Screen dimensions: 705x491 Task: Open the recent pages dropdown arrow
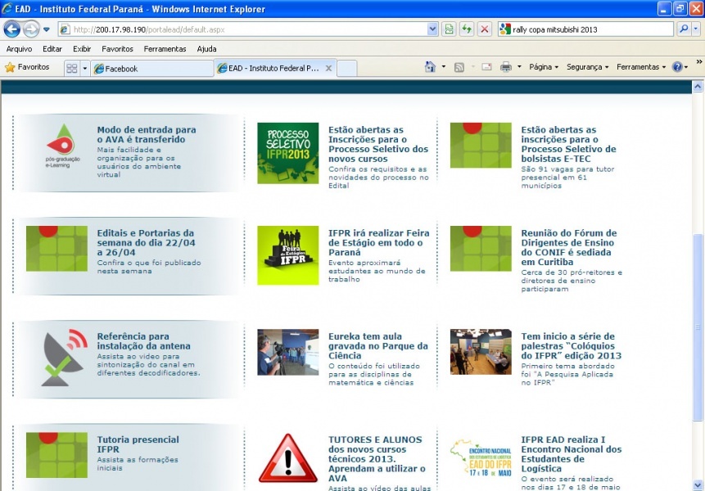[x=47, y=29]
